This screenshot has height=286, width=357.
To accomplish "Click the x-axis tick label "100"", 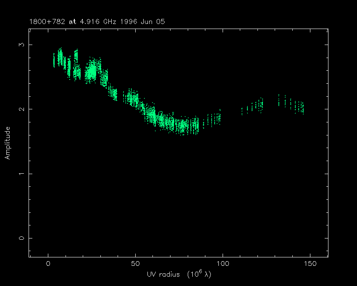I will click(223, 264).
